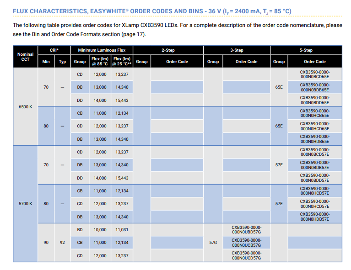
Task: Click the '11,031' flux value
Action: point(122,229)
